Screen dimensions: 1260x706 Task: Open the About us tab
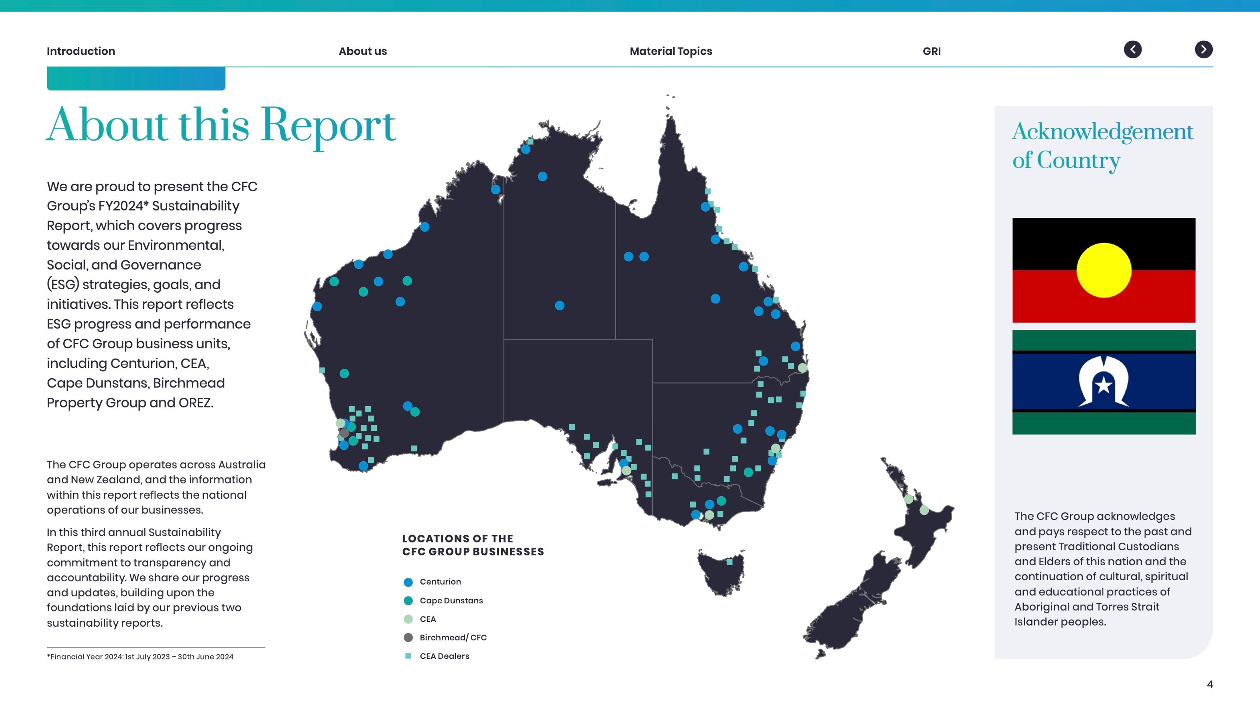(x=363, y=51)
